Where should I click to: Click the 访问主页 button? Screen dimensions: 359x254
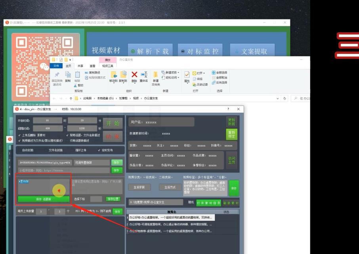(231, 160)
